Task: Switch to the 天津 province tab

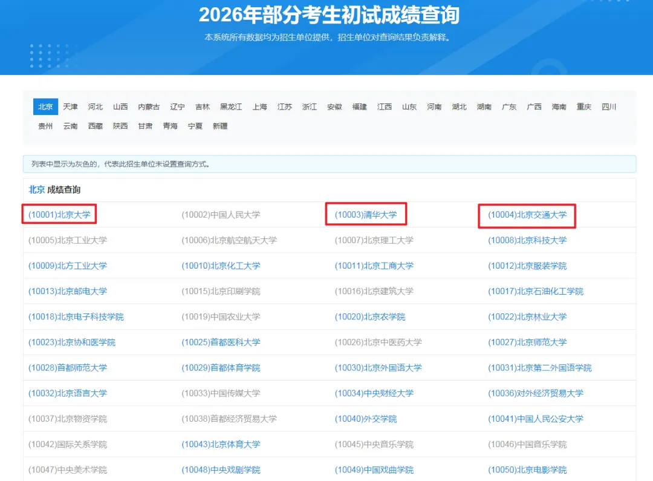Action: [x=70, y=106]
